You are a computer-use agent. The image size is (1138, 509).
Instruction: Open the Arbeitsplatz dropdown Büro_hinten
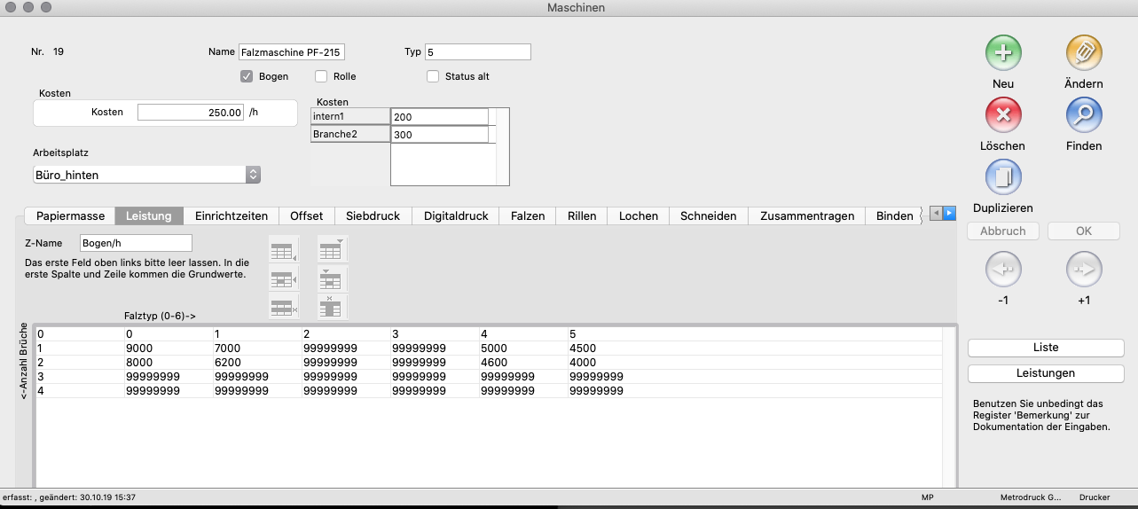(147, 175)
